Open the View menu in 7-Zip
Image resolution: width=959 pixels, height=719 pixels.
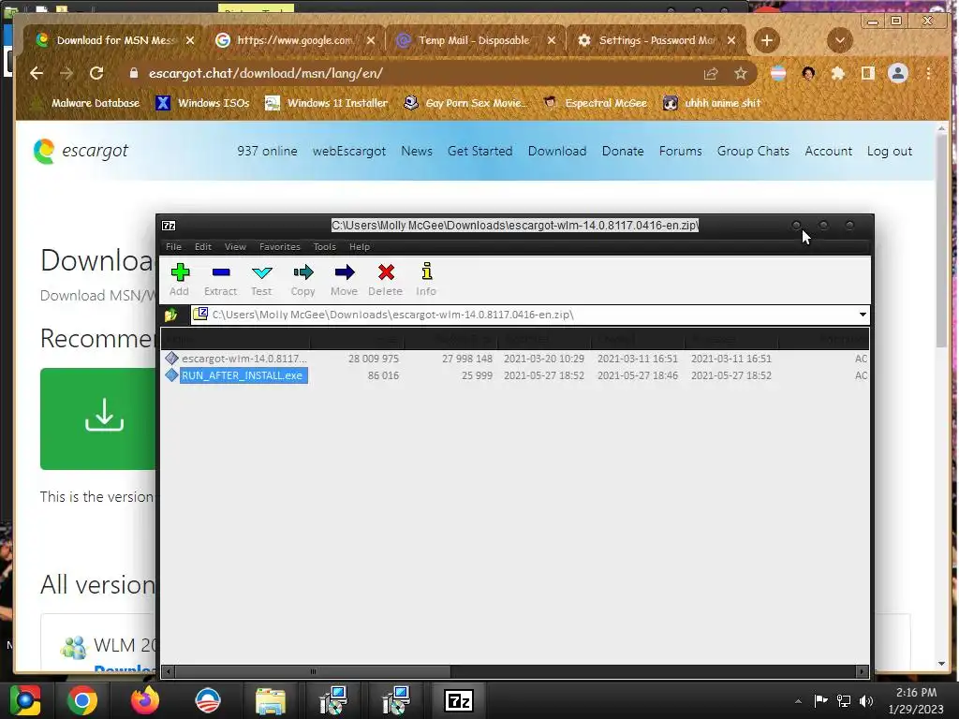tap(235, 247)
